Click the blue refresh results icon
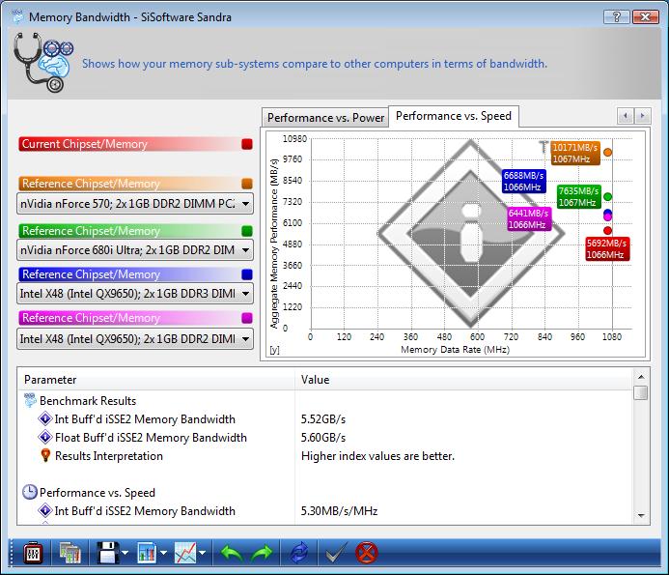The width and height of the screenshot is (669, 575). (299, 553)
